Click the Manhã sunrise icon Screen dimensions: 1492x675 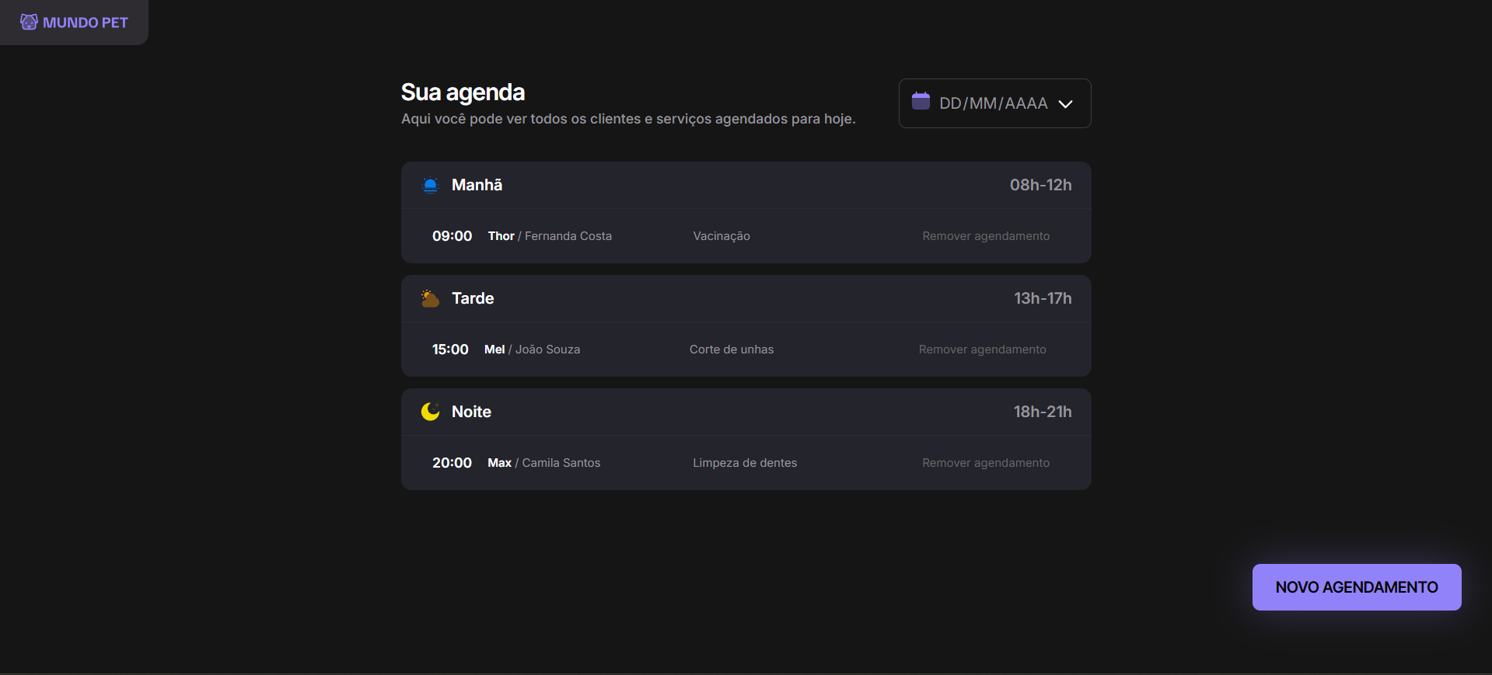coord(430,185)
